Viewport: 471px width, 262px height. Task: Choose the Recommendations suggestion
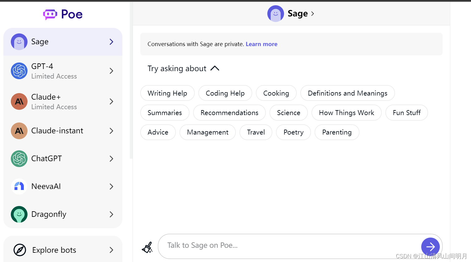click(229, 113)
